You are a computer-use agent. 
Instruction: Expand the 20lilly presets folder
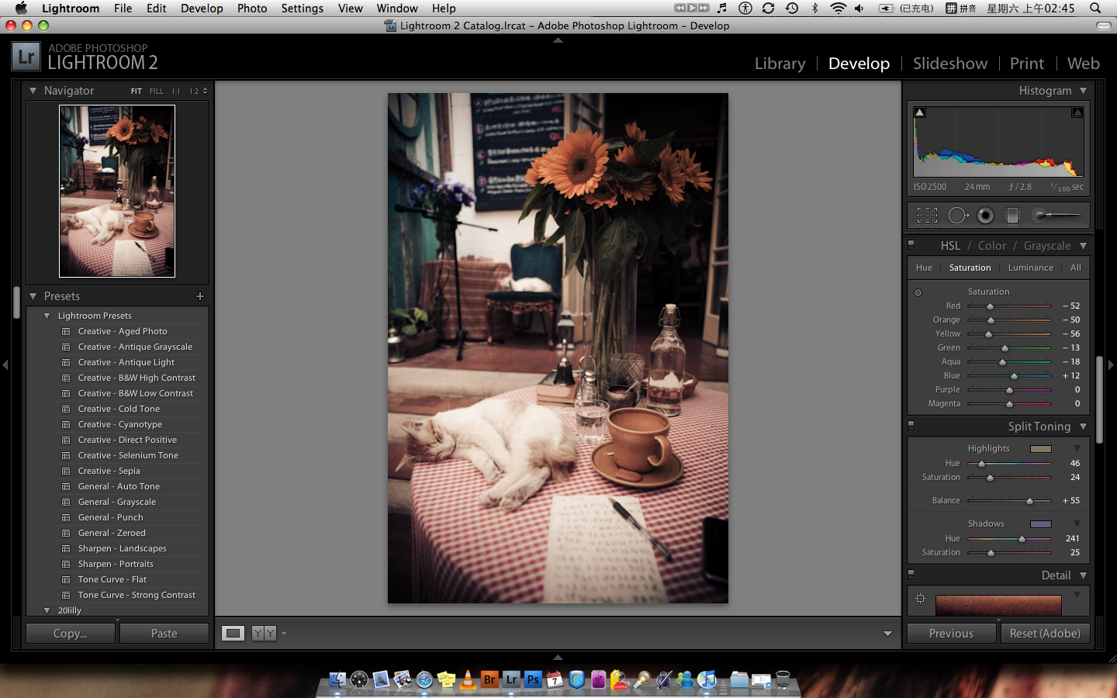(x=47, y=610)
